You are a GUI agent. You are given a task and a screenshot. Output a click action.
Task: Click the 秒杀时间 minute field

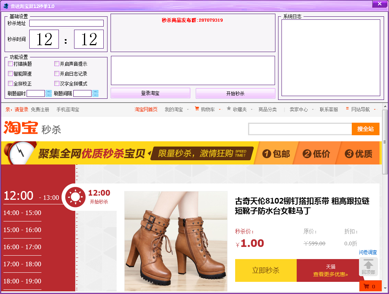[89, 39]
